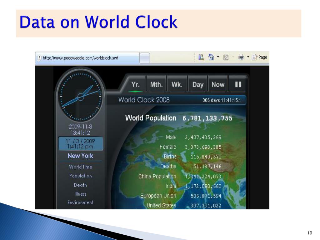Screen dimensions: 320x240
Task: Open the Population section
Action: [x=80, y=176]
